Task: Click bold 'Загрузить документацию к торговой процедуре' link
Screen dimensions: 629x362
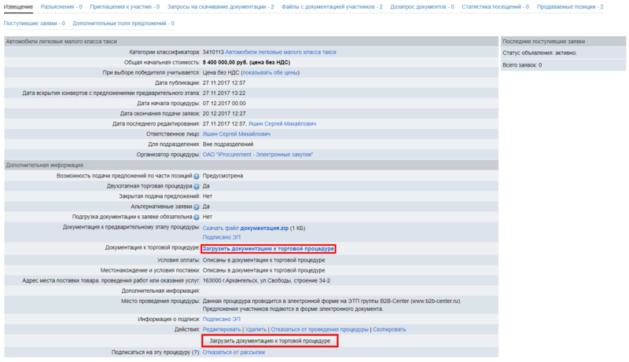Action: pyautogui.click(x=268, y=248)
